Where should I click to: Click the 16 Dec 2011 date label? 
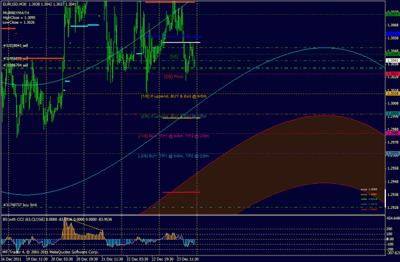pos(10,259)
